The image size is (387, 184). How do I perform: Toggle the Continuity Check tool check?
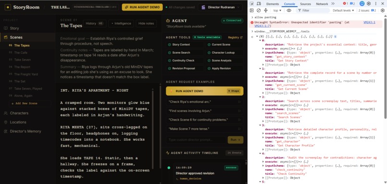pyautogui.click(x=169, y=61)
